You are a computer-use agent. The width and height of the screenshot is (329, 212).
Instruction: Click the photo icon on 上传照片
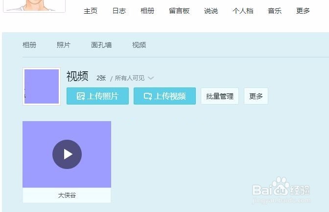click(81, 96)
